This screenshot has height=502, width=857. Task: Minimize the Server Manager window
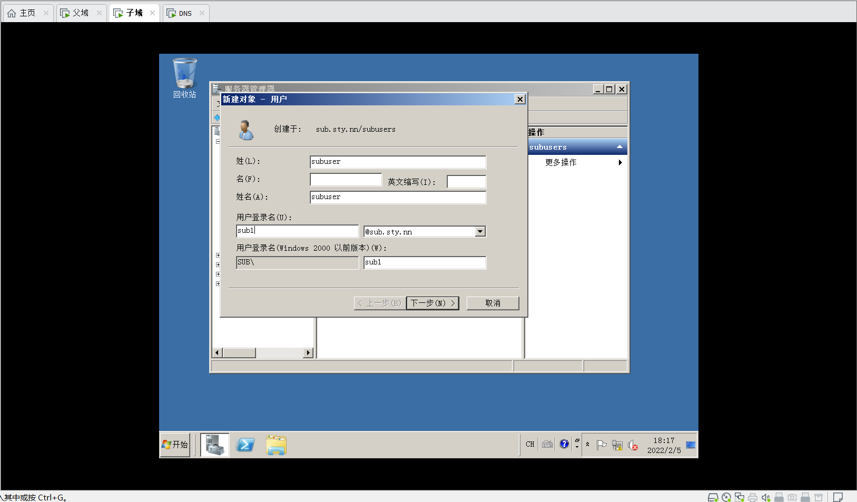click(598, 90)
